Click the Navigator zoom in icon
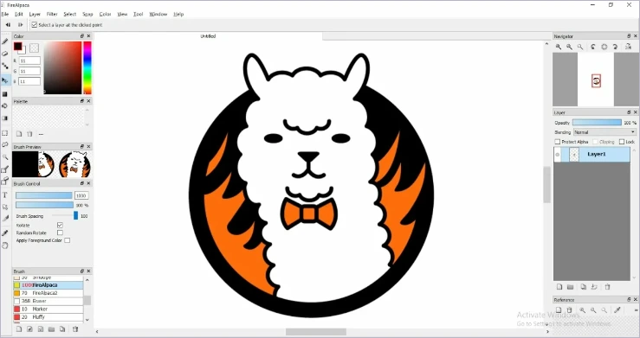 point(559,47)
